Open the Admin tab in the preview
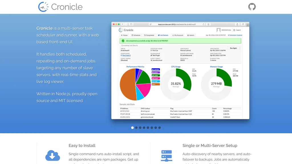The width and height of the screenshot is (292, 164). (191, 35)
